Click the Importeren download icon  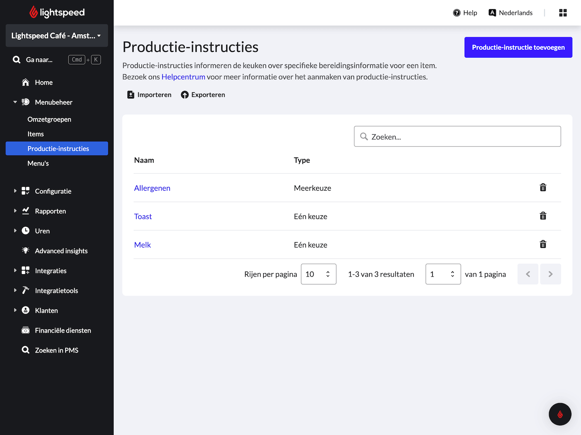tap(131, 95)
